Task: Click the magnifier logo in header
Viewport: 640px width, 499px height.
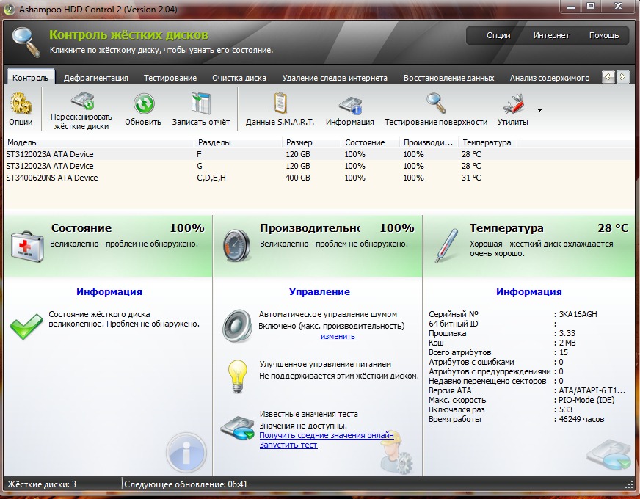Action: pyautogui.click(x=26, y=42)
